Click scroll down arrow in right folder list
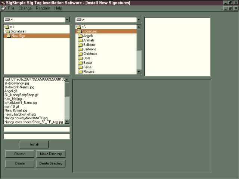The image size is (239, 179). (139, 72)
